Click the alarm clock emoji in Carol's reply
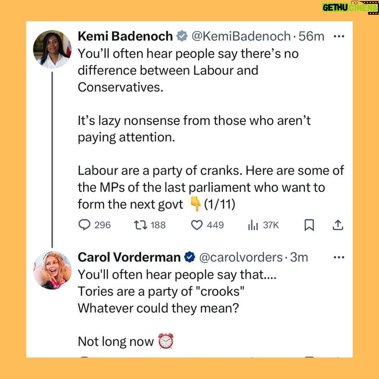This screenshot has height=379, width=379. 166,341
